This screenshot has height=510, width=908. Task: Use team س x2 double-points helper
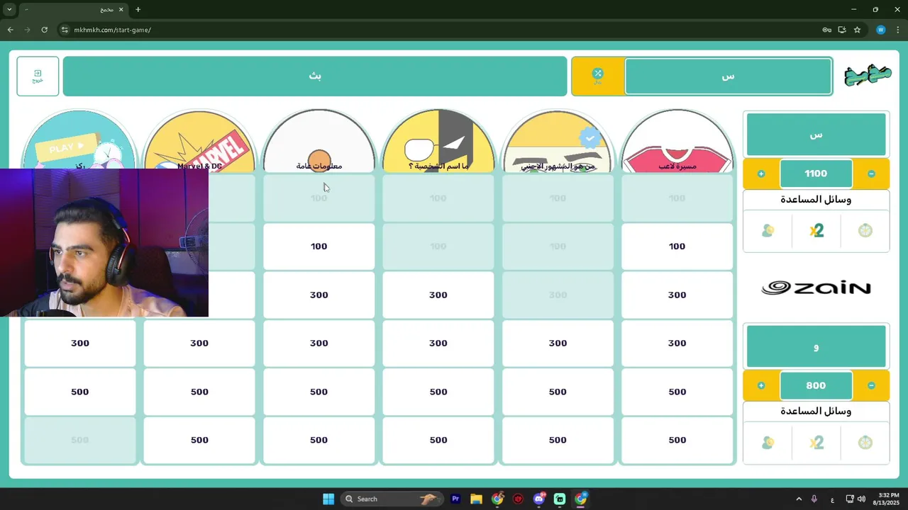coord(816,231)
